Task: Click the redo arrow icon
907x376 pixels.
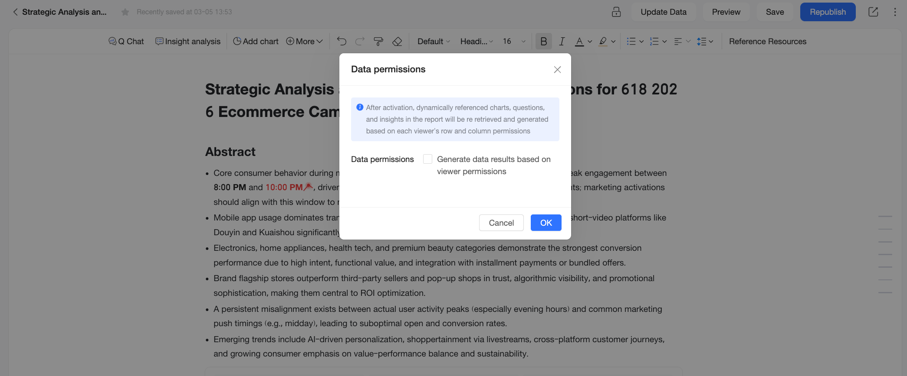Action: click(360, 41)
